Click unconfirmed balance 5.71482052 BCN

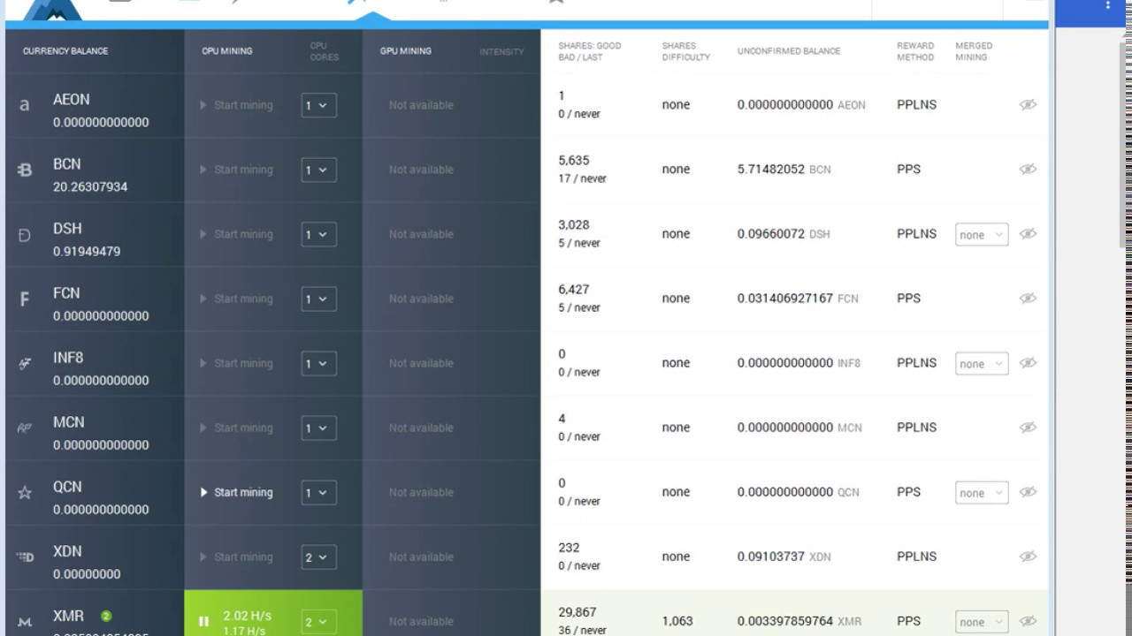784,169
